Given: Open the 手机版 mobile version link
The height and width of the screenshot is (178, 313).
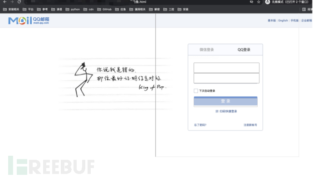Looking at the screenshot, I should [x=294, y=20].
